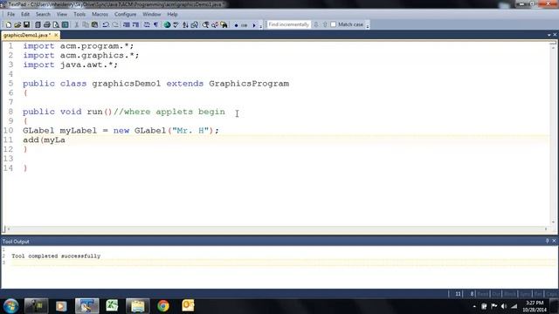Open the Macros menu
The image size is (559, 314).
pyautogui.click(x=100, y=14)
